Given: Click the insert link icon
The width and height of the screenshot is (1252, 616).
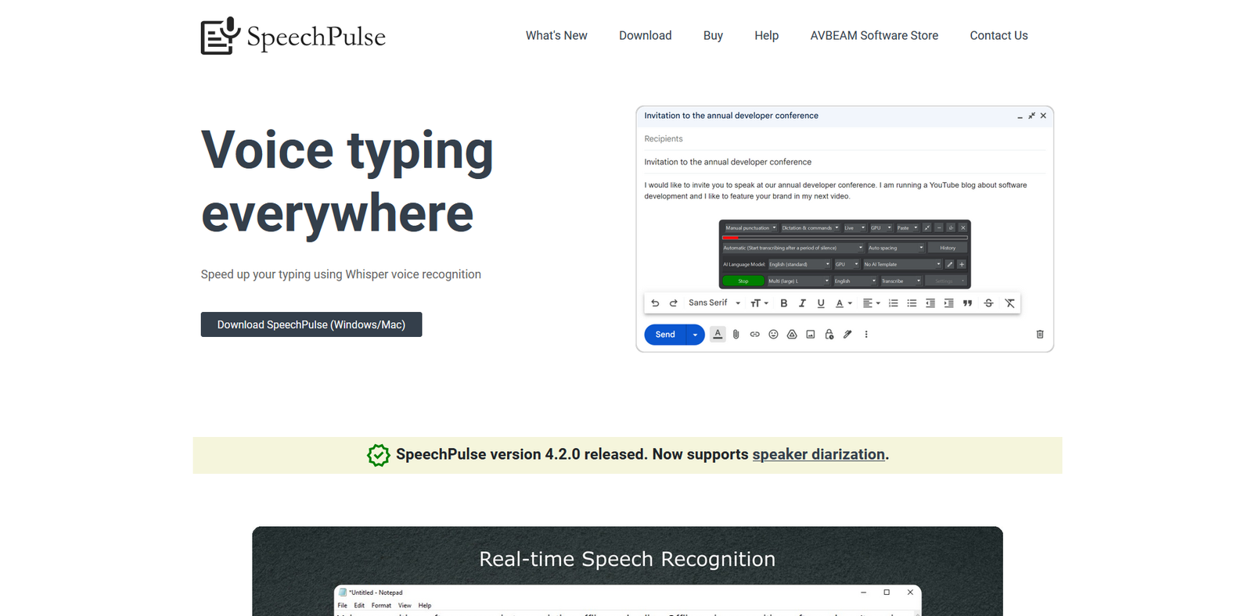Looking at the screenshot, I should point(754,335).
